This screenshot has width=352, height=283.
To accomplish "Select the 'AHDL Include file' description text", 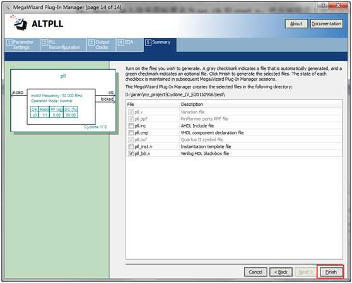I will coord(197,126).
